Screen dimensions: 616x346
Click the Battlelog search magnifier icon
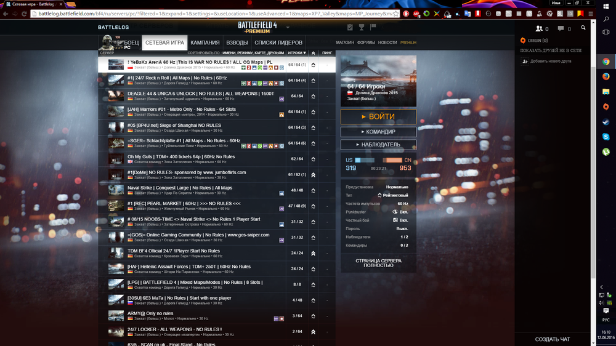[x=583, y=28]
